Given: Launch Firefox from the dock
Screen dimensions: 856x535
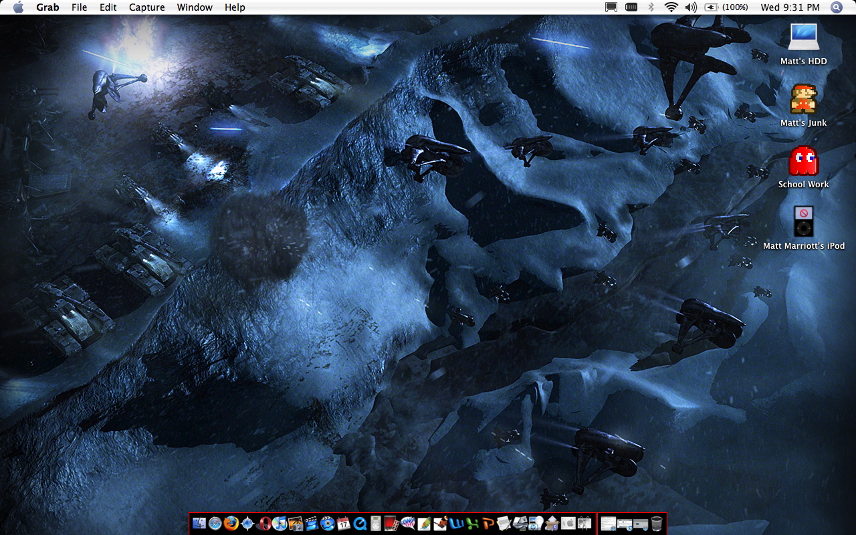Looking at the screenshot, I should (x=231, y=524).
